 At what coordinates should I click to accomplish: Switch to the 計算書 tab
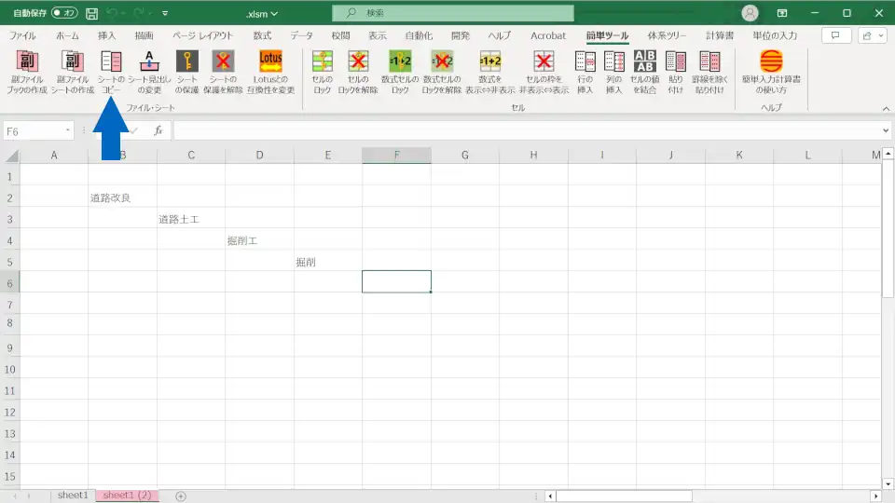point(719,35)
